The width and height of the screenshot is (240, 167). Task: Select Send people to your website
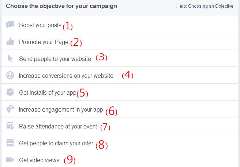tap(120, 58)
